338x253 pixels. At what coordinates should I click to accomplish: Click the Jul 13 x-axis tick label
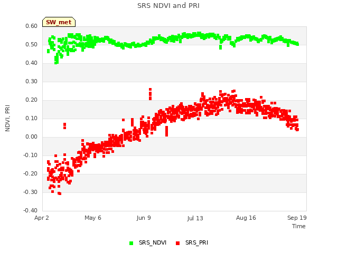click(195, 218)
